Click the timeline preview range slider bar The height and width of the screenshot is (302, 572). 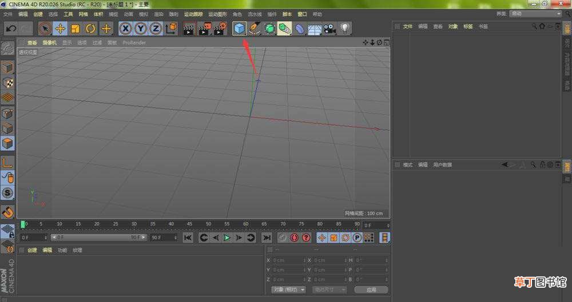(x=99, y=237)
